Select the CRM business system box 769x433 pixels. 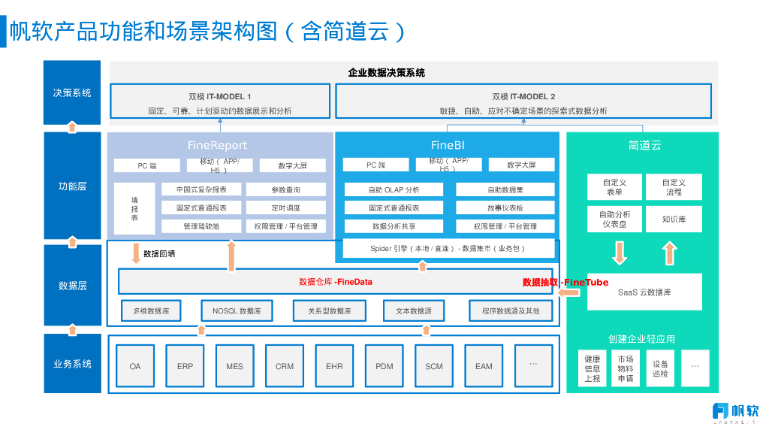pyautogui.click(x=285, y=366)
